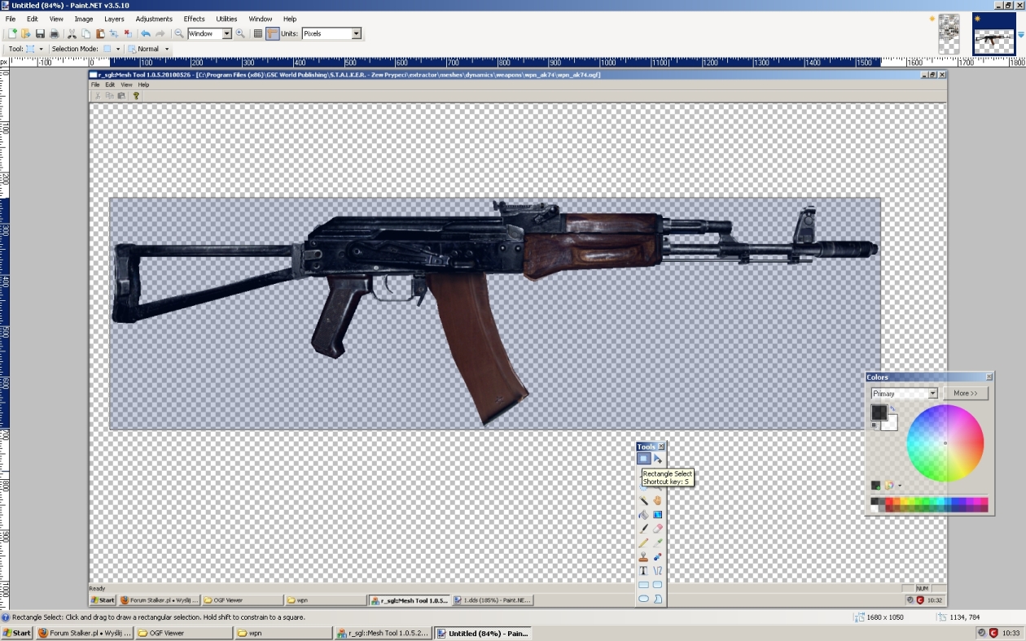The image size is (1026, 641).
Task: Select the Freeform Shape tool
Action: [x=657, y=599]
